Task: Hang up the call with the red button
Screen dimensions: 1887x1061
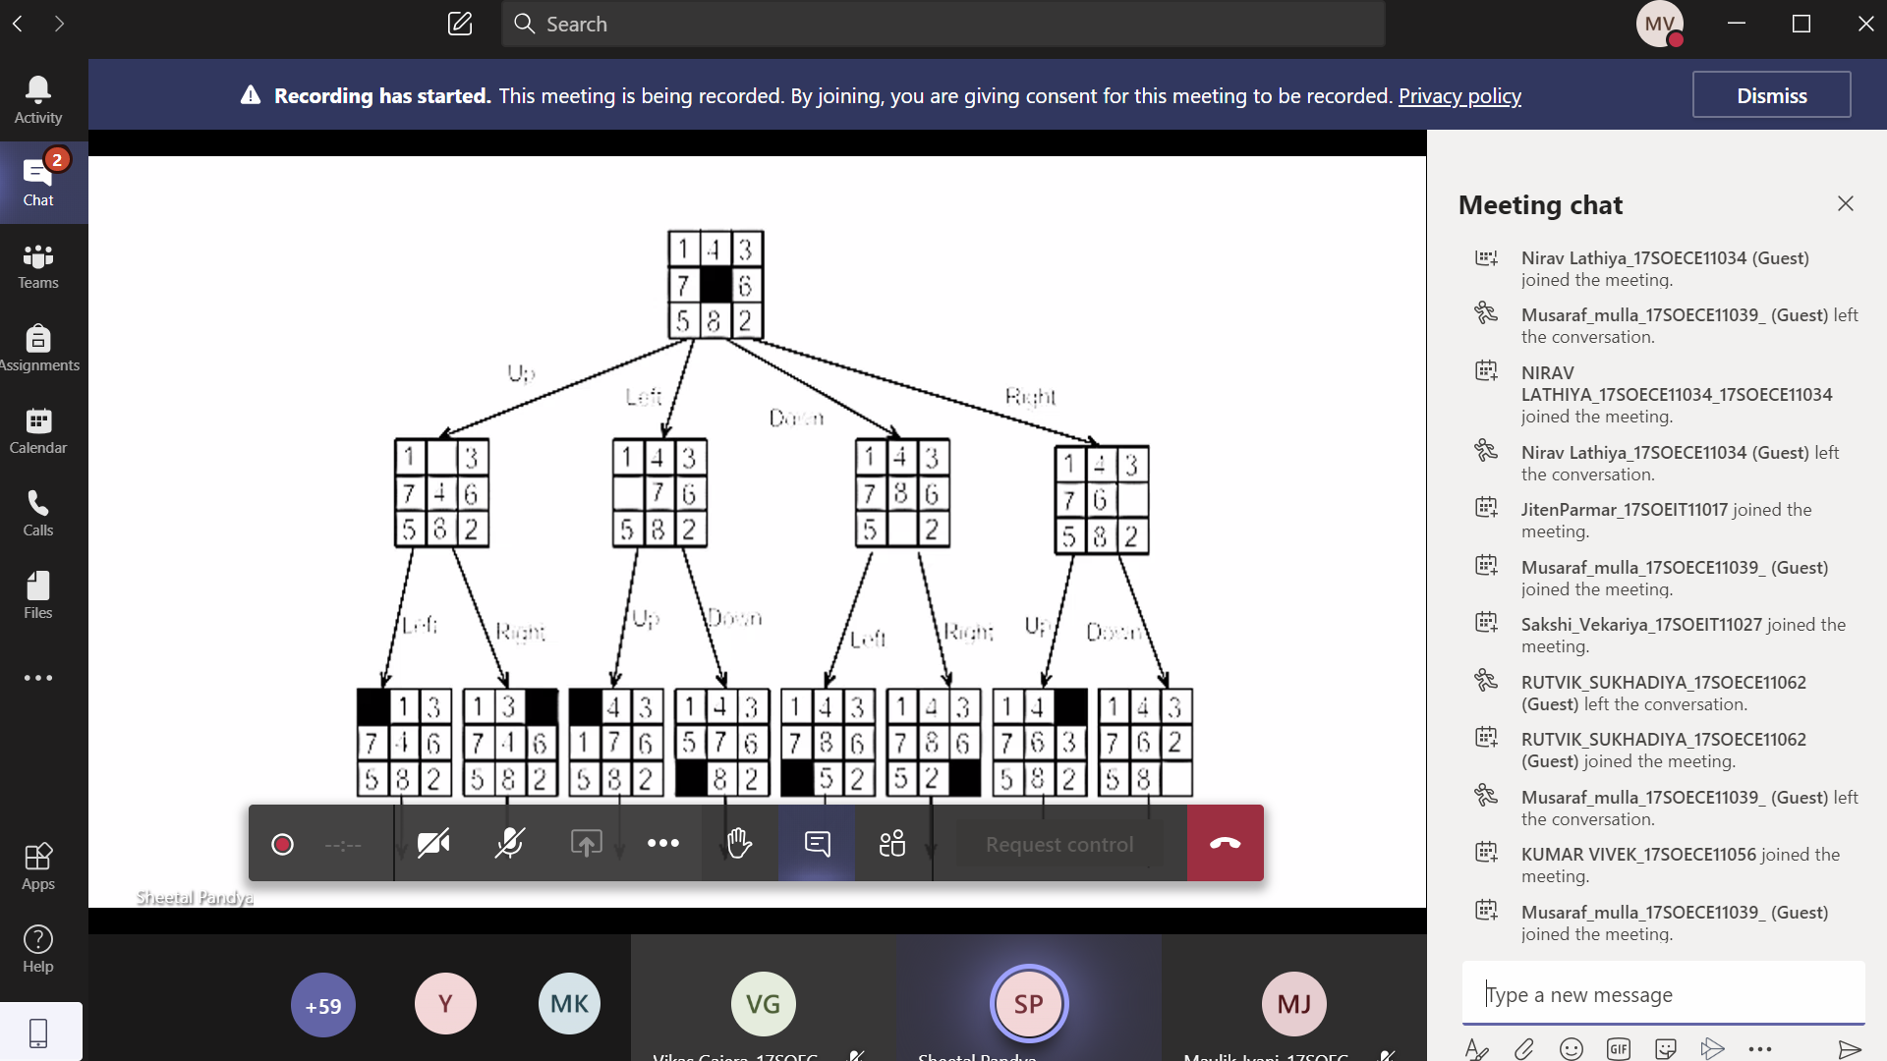Action: (x=1225, y=843)
